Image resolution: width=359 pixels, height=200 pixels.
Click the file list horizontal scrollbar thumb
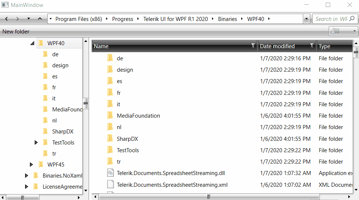click(x=209, y=197)
